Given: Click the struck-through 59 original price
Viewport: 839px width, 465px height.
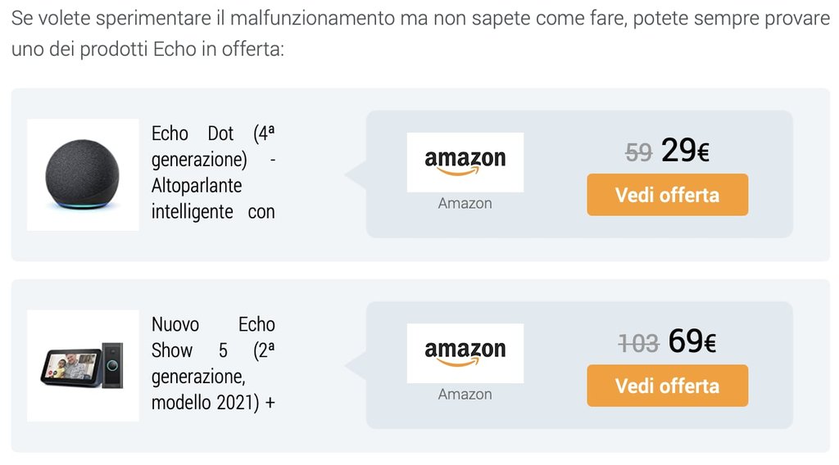Looking at the screenshot, I should pos(639,153).
